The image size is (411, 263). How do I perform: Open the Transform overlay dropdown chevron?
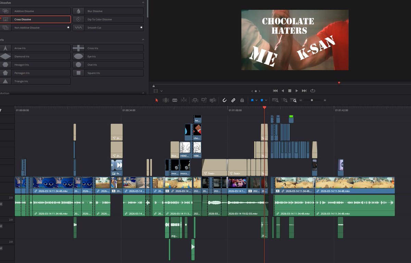[161, 91]
